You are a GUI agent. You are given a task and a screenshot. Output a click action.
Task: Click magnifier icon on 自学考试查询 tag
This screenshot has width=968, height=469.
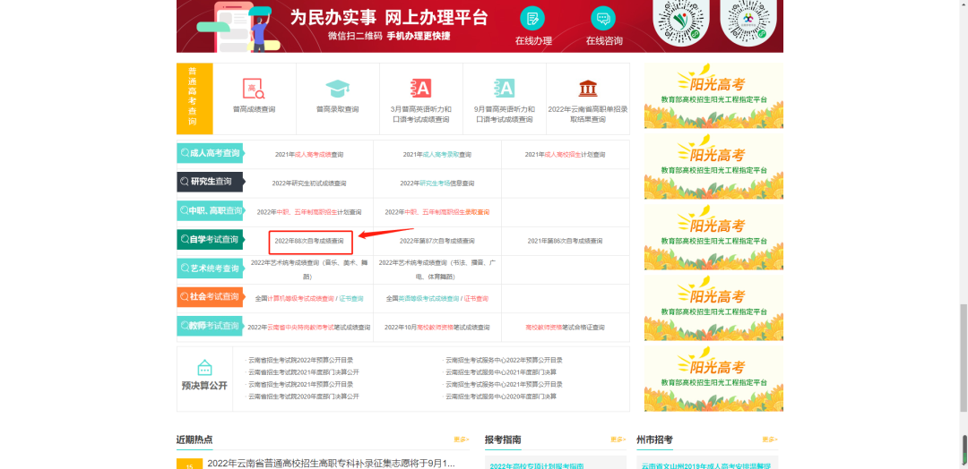tap(185, 239)
